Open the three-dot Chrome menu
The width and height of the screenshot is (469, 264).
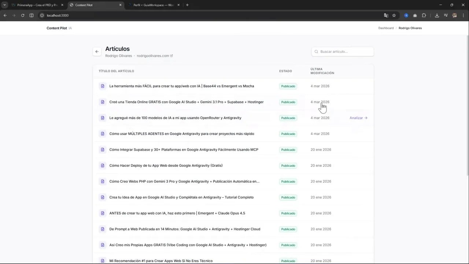(x=463, y=15)
